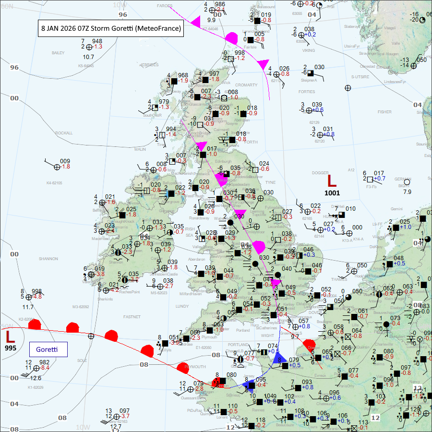Screen dimensions: 432x432
Task: Click the WIGHT sea area label
Action: click(267, 336)
